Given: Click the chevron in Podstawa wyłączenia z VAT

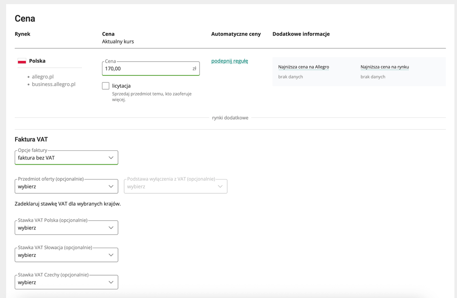Looking at the screenshot, I should (x=220, y=186).
